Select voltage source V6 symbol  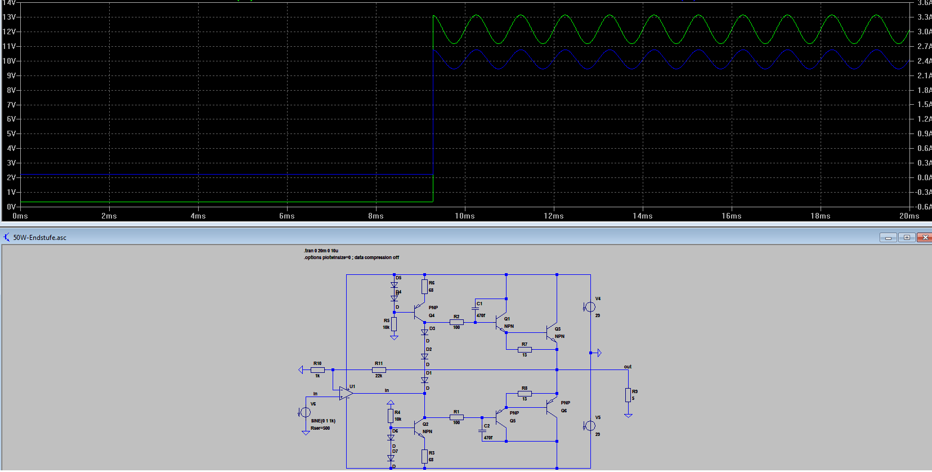(306, 412)
